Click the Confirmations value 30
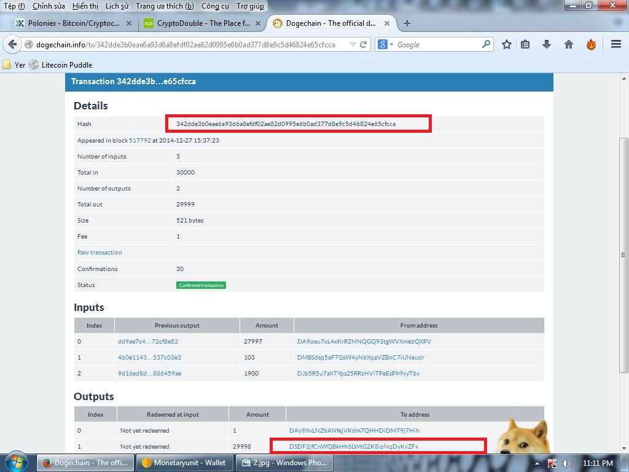This screenshot has height=472, width=629. (180, 269)
